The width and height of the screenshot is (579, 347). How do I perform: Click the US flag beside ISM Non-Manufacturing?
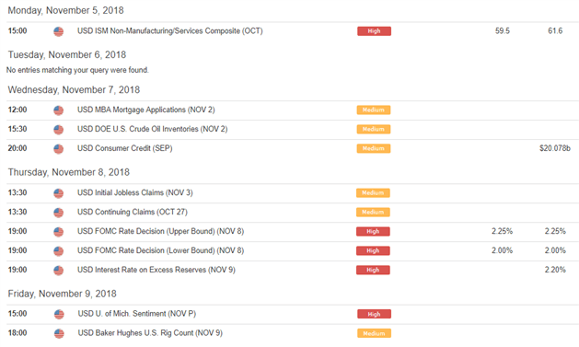click(x=58, y=31)
